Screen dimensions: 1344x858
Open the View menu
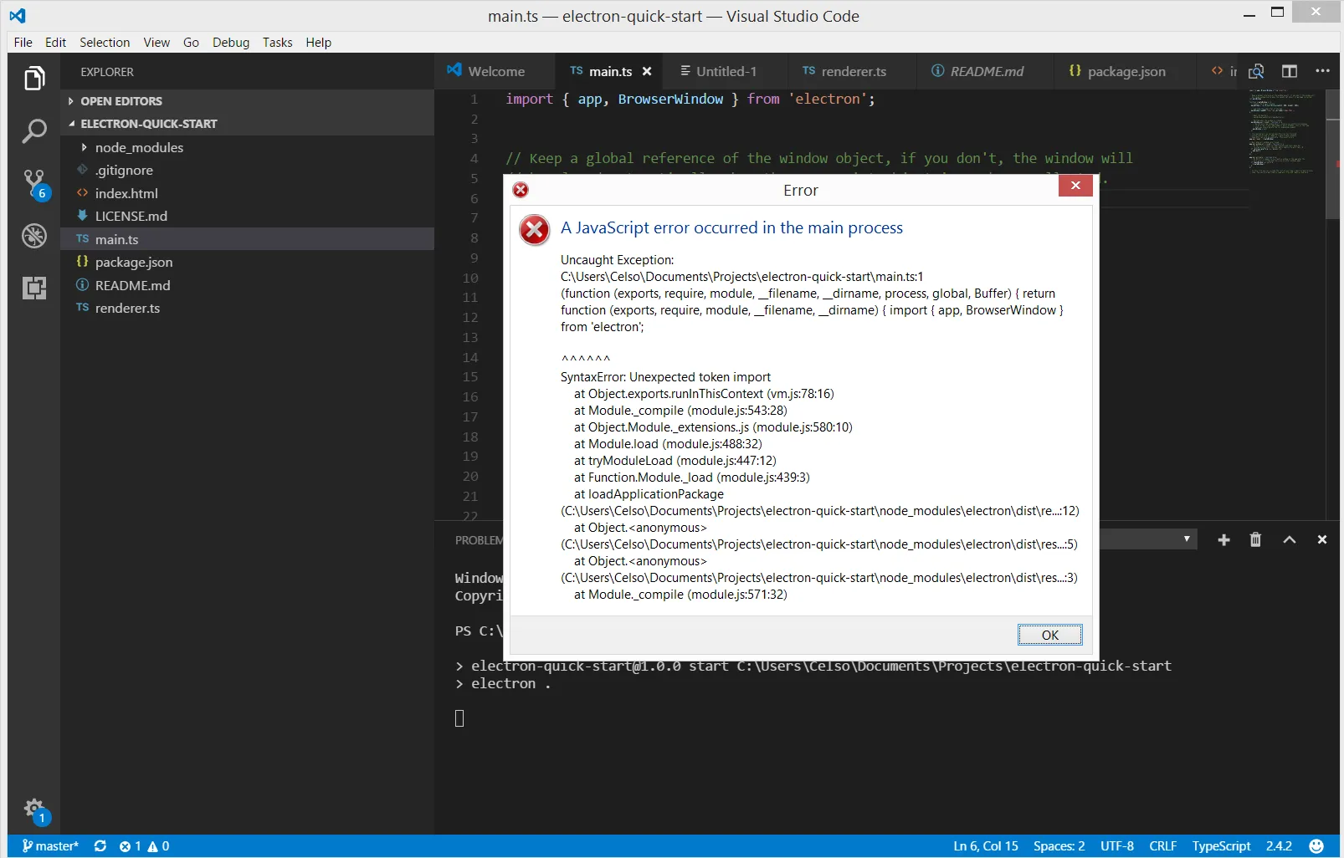[x=156, y=43]
